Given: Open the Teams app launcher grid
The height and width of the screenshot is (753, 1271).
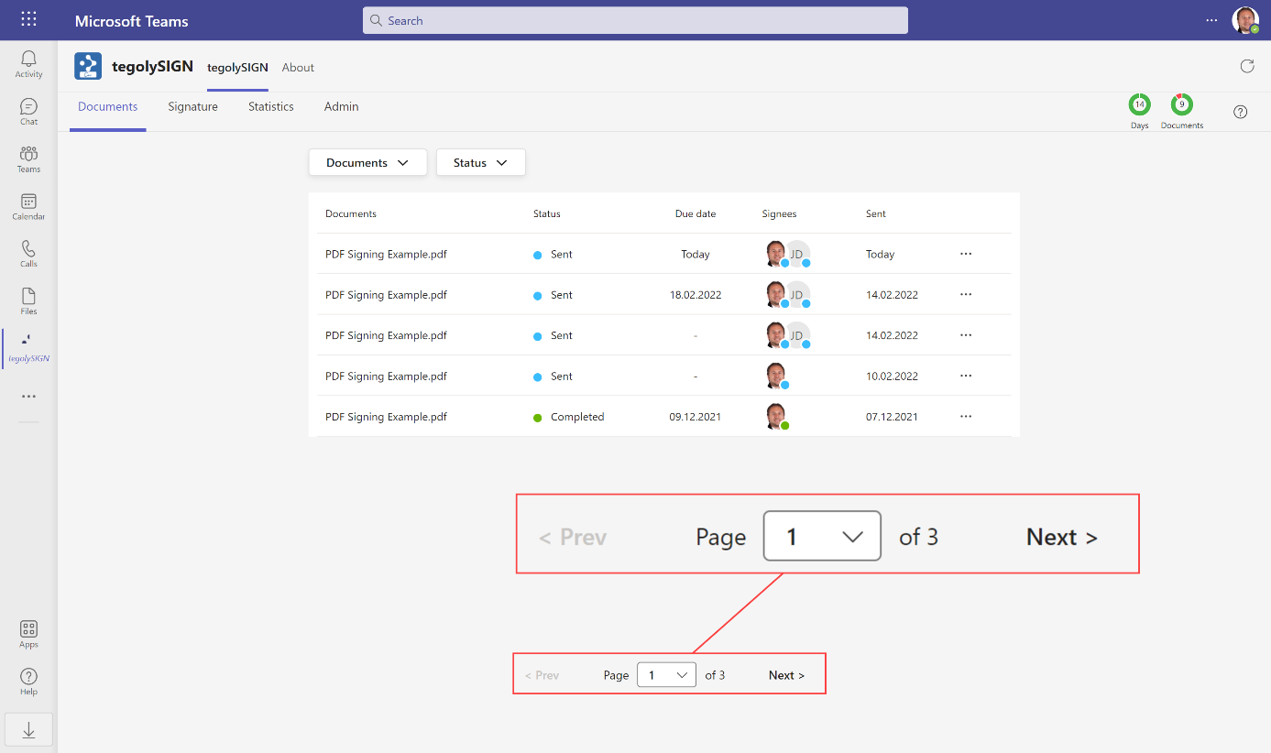Looking at the screenshot, I should [x=28, y=19].
